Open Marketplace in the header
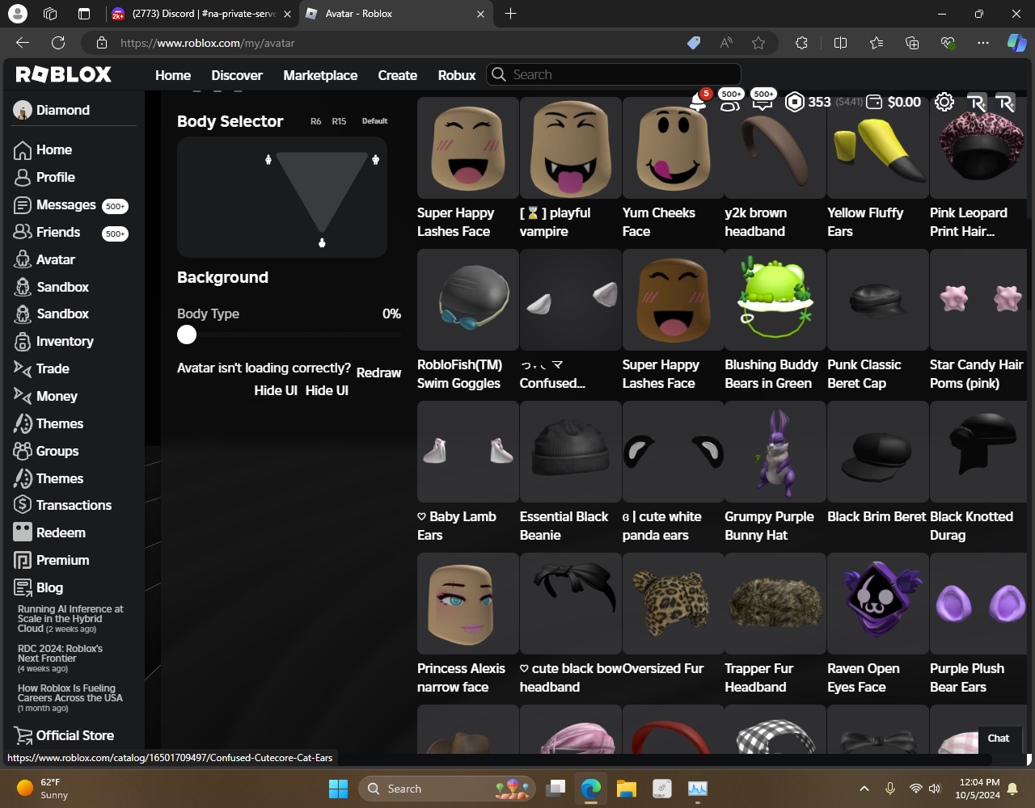This screenshot has height=808, width=1035. 320,75
